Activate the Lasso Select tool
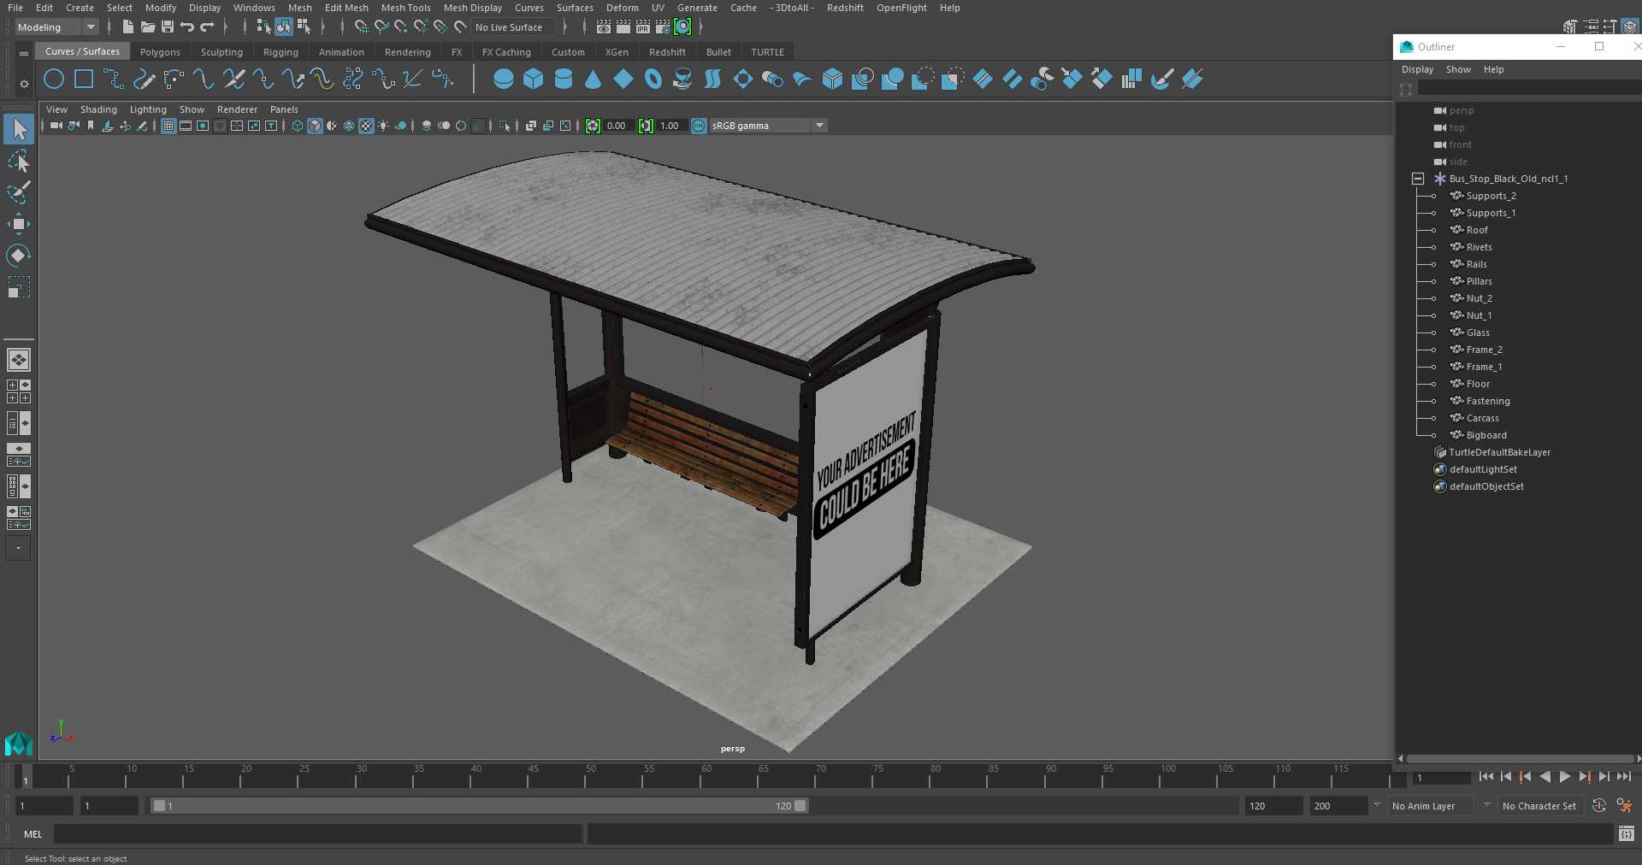The height and width of the screenshot is (865, 1642). tap(19, 162)
